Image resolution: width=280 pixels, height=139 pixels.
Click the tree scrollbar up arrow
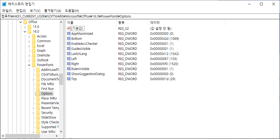(61, 22)
